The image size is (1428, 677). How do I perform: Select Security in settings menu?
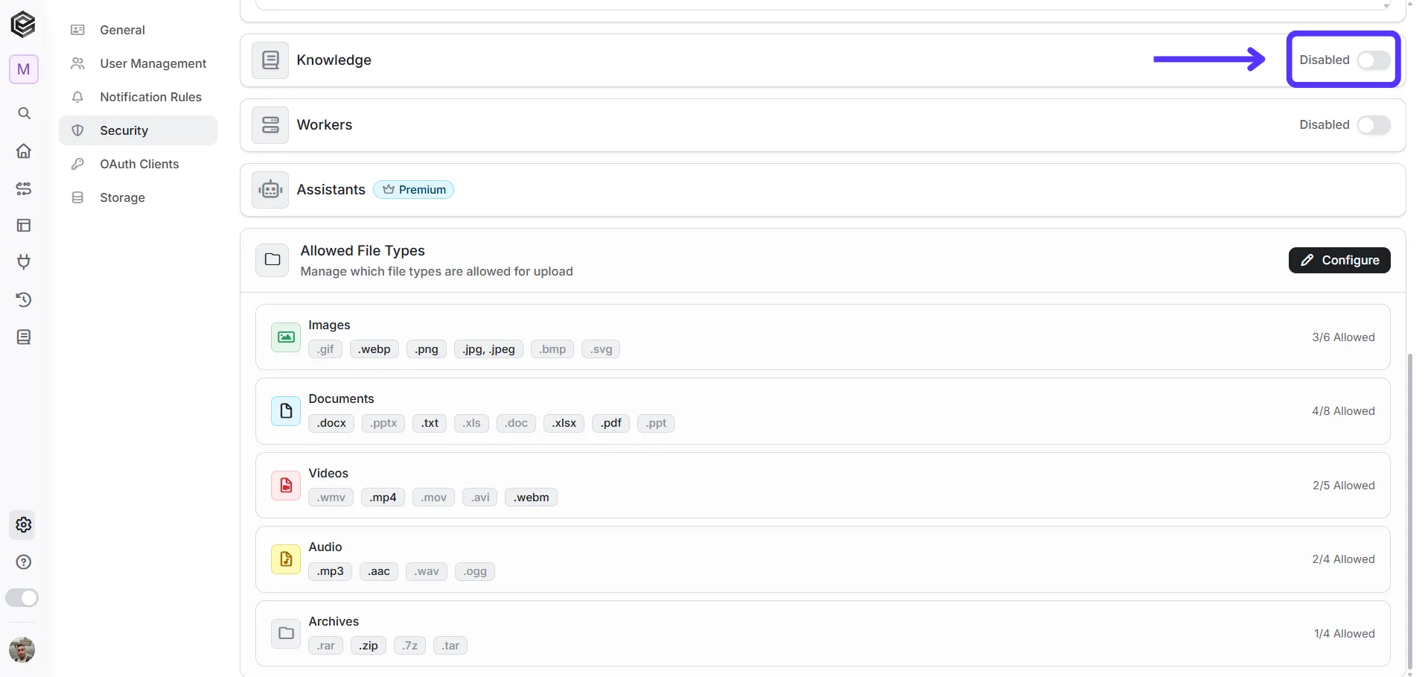[138, 130]
